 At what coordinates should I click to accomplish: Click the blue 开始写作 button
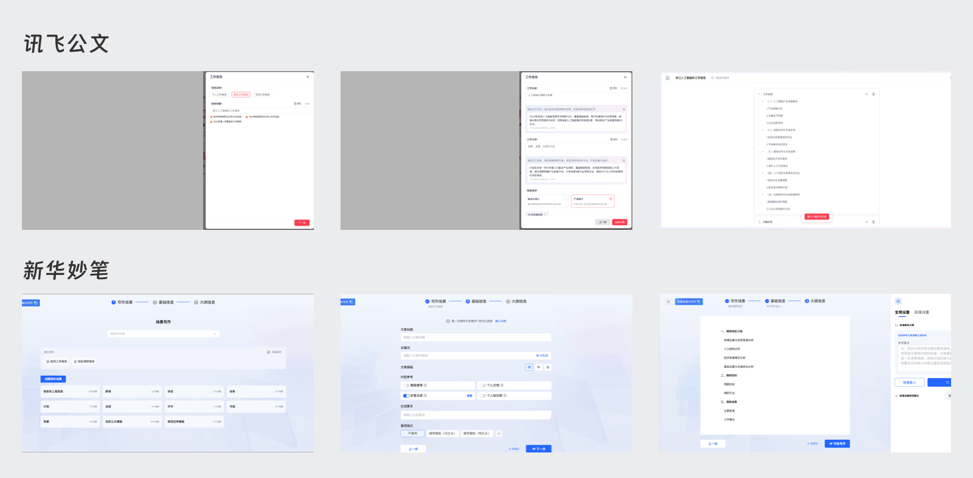[837, 444]
